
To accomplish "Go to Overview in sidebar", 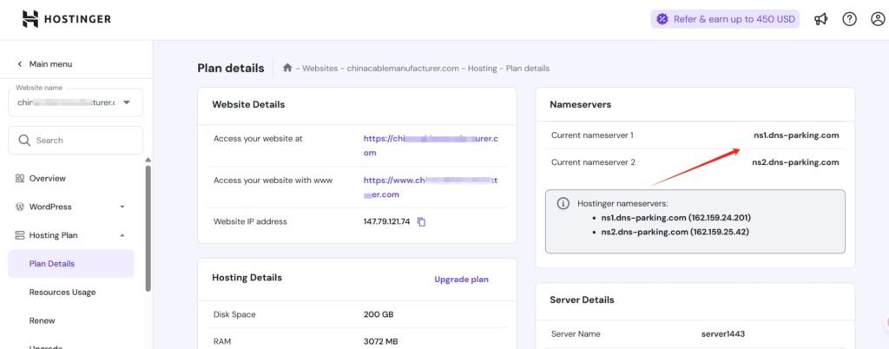I will (x=48, y=178).
